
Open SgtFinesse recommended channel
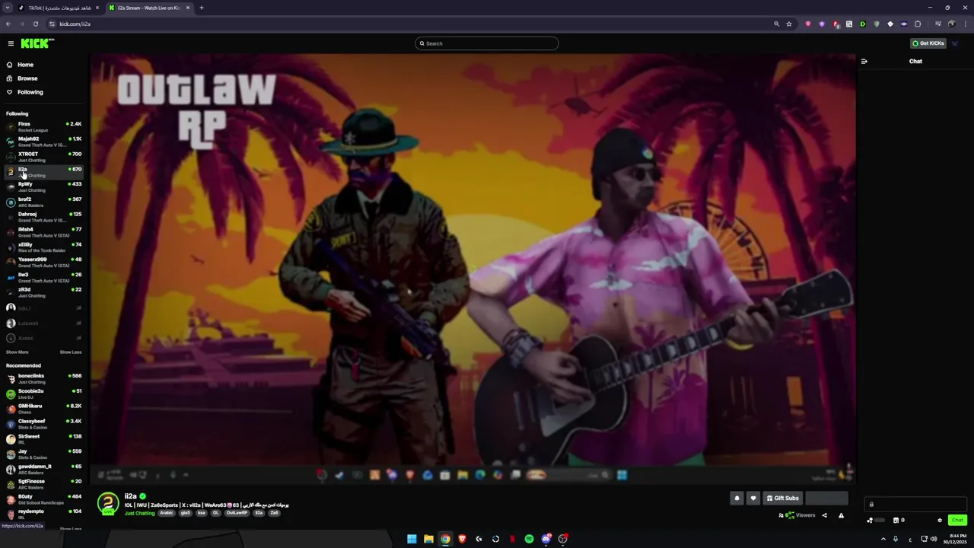pos(43,484)
